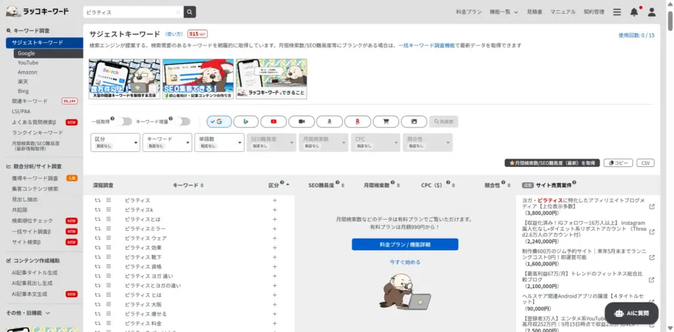Click the 料金プラン / 機能詳細 button
This screenshot has width=674, height=332.
click(x=405, y=245)
